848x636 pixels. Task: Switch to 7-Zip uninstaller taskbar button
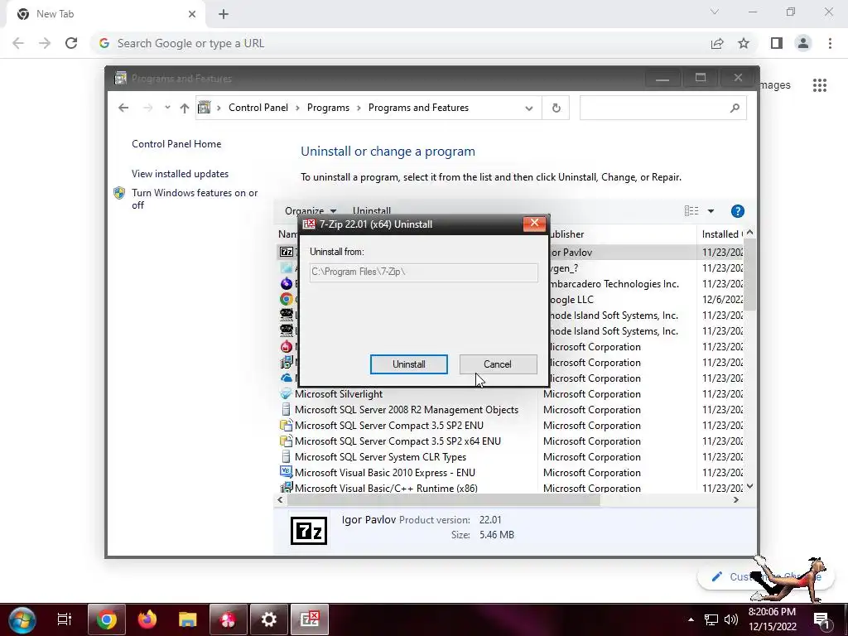click(x=310, y=619)
